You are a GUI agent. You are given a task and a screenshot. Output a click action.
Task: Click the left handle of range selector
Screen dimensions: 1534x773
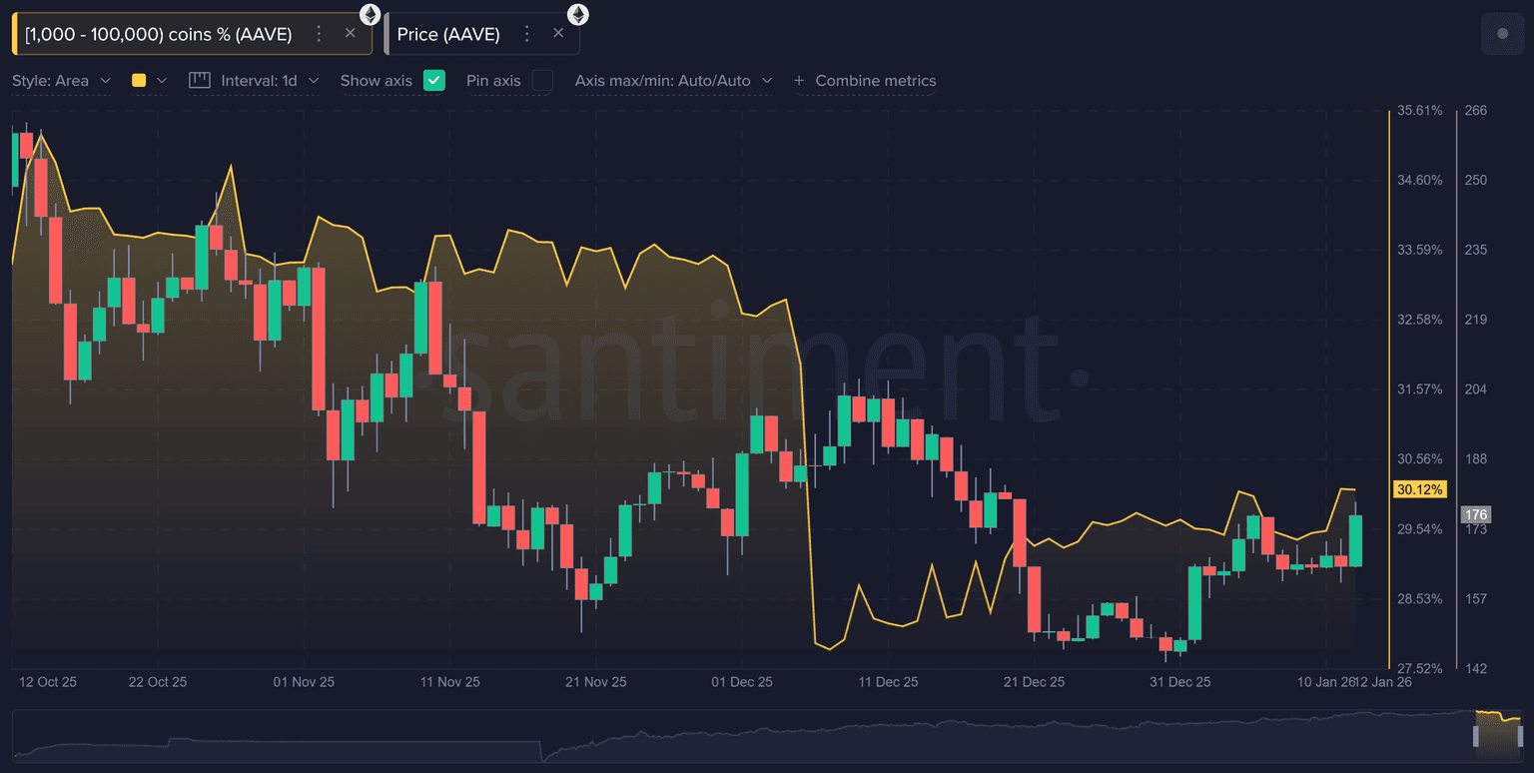coord(1477,736)
